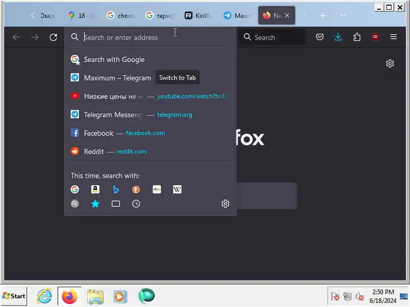This screenshot has height=307, width=410.
Task: Go forward using the forward arrow
Action: [35, 37]
